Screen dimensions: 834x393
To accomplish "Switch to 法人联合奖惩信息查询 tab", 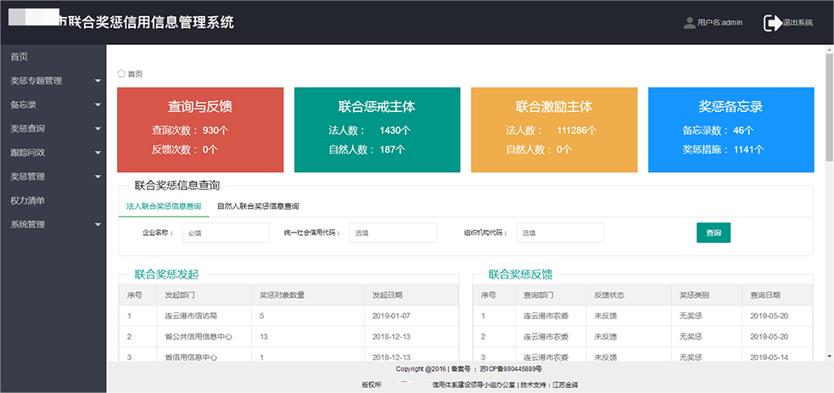I will tap(164, 206).
